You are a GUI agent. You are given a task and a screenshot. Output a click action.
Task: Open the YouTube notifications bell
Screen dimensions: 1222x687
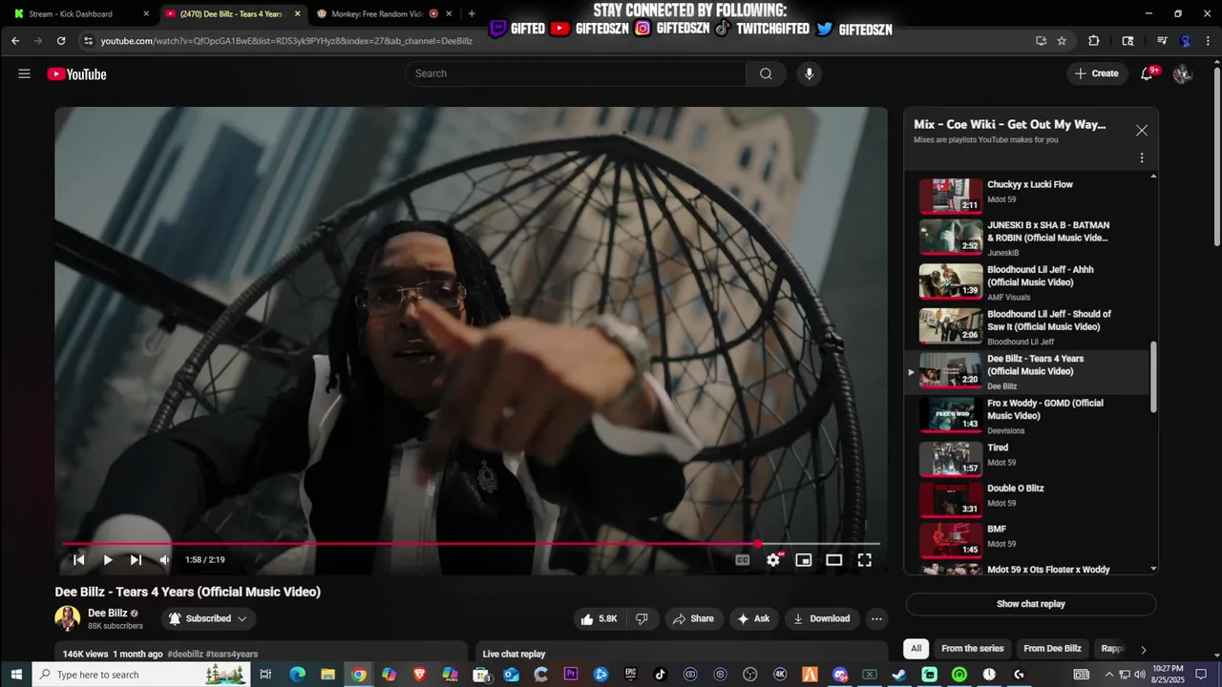point(1148,73)
